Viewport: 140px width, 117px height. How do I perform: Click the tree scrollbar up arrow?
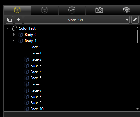click(x=138, y=27)
